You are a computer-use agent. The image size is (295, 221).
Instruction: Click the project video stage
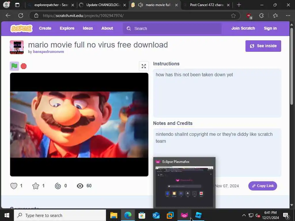pyautogui.click(x=79, y=125)
